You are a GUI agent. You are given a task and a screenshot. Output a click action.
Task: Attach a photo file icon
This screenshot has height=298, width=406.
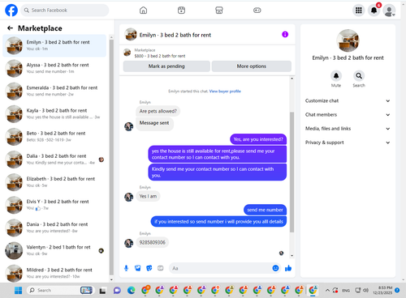pos(138,268)
